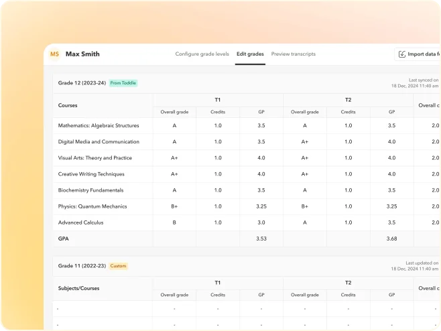
Task: Click the Grade 12 (2023-24) heading
Action: [x=82, y=83]
